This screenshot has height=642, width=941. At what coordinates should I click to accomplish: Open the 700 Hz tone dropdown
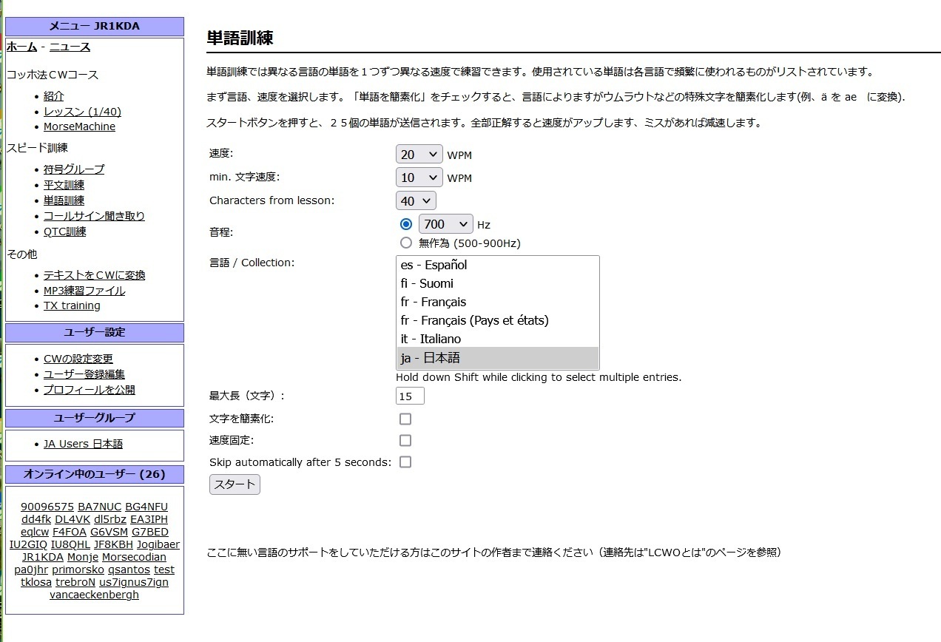click(x=445, y=224)
